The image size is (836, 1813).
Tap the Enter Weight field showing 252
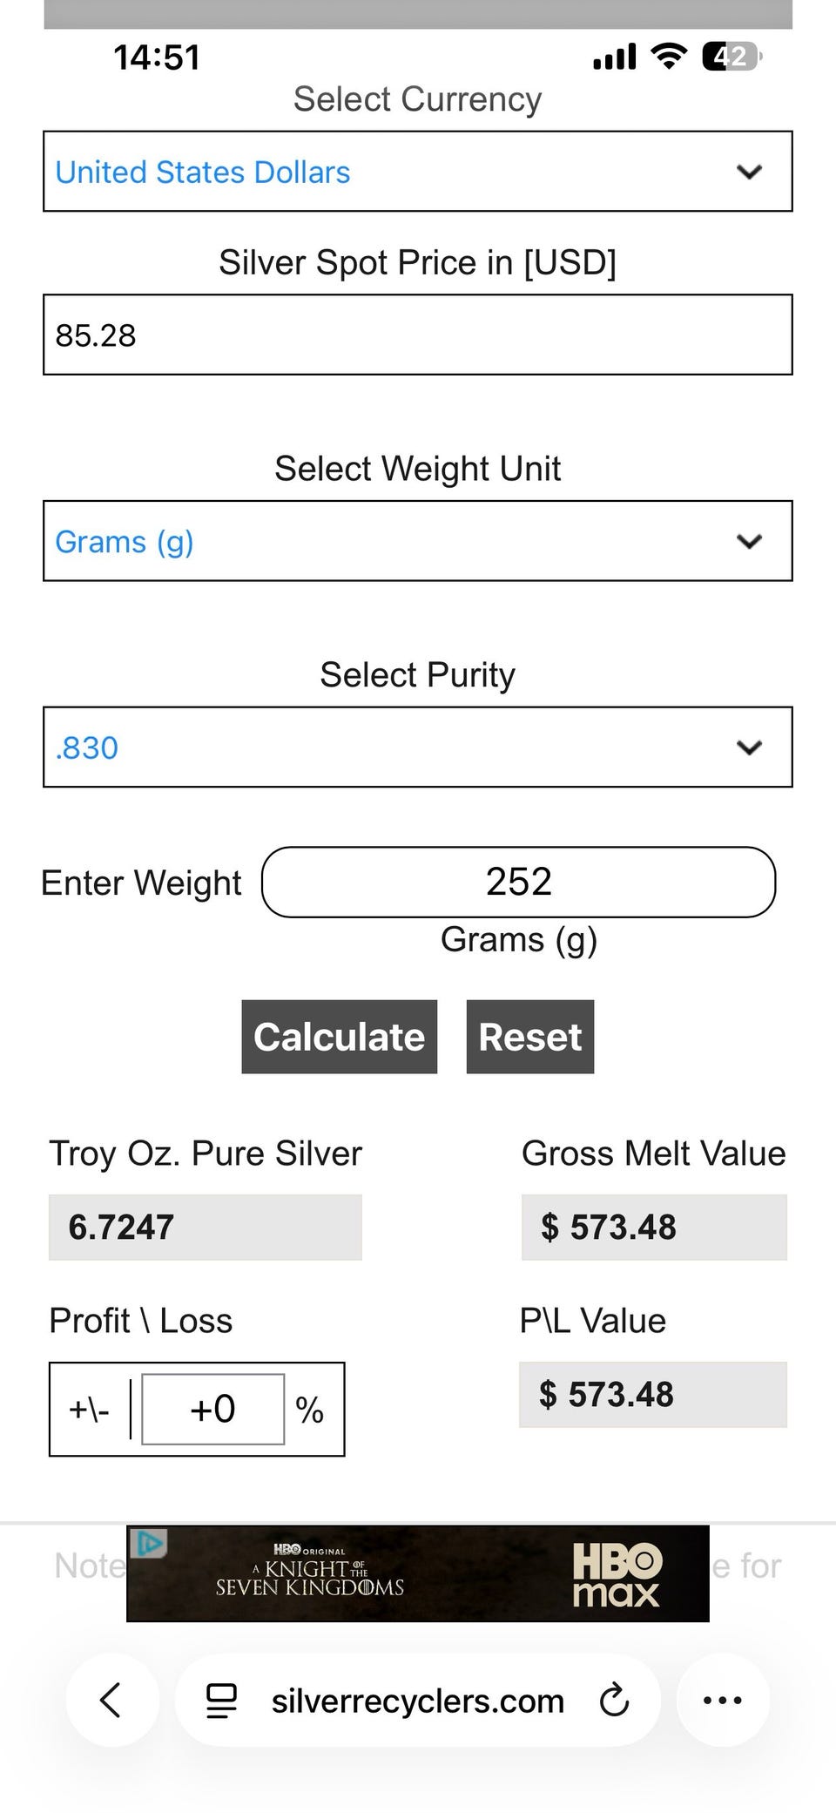[x=518, y=882]
